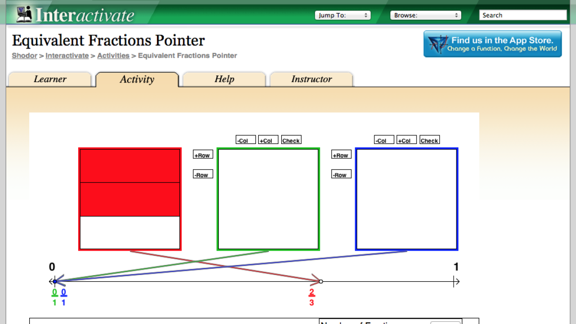
Task: Follow the Shodor breadcrumb link
Action: (x=24, y=56)
